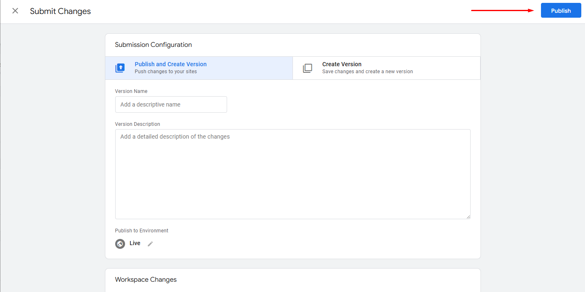
Task: Click the blue Publish button
Action: pos(561,11)
